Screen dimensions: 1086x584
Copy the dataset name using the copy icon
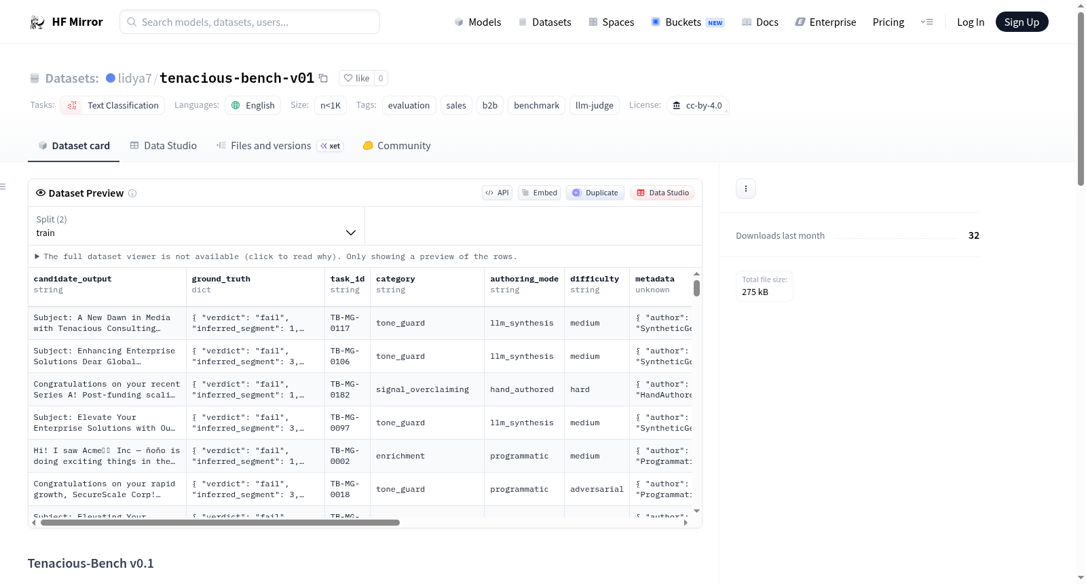click(324, 79)
